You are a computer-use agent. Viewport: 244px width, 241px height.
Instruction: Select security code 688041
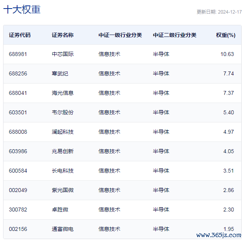(x=18, y=93)
